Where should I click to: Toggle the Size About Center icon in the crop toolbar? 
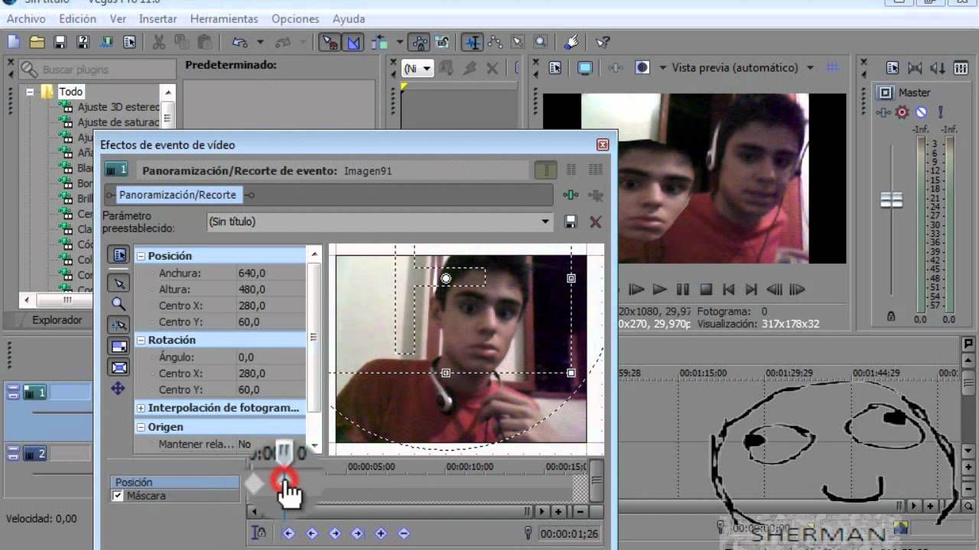pos(119,367)
